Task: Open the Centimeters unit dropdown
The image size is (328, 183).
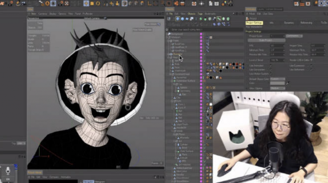Action: coord(294,36)
